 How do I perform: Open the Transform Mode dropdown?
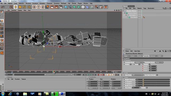point(139,62)
